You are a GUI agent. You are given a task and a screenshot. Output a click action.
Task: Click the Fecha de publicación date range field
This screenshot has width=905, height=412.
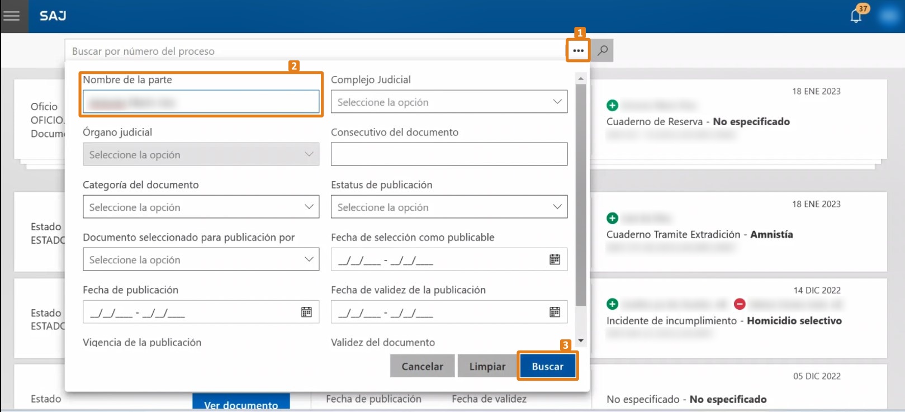pos(201,312)
